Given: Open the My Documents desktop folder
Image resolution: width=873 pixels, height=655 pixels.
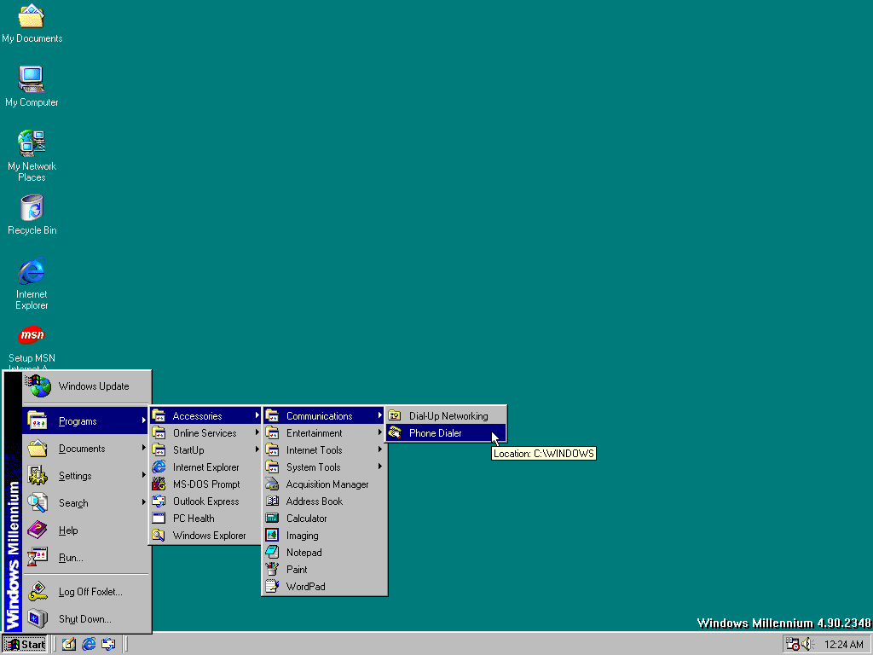Looking at the screenshot, I should click(x=32, y=17).
